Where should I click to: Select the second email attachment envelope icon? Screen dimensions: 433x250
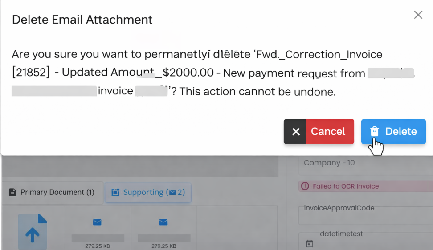click(x=163, y=222)
